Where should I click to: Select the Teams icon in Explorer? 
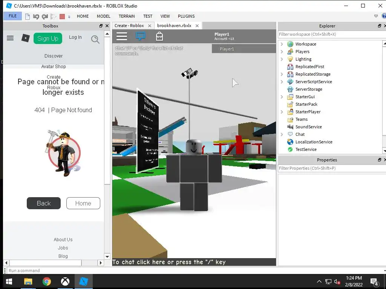[x=290, y=119]
